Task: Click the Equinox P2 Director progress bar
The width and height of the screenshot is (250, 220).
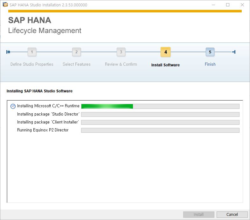Action: coord(160,130)
